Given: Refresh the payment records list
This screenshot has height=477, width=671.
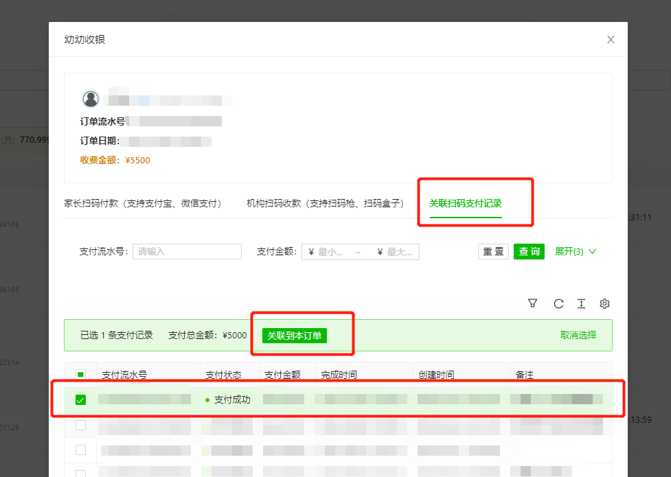Looking at the screenshot, I should pos(558,303).
